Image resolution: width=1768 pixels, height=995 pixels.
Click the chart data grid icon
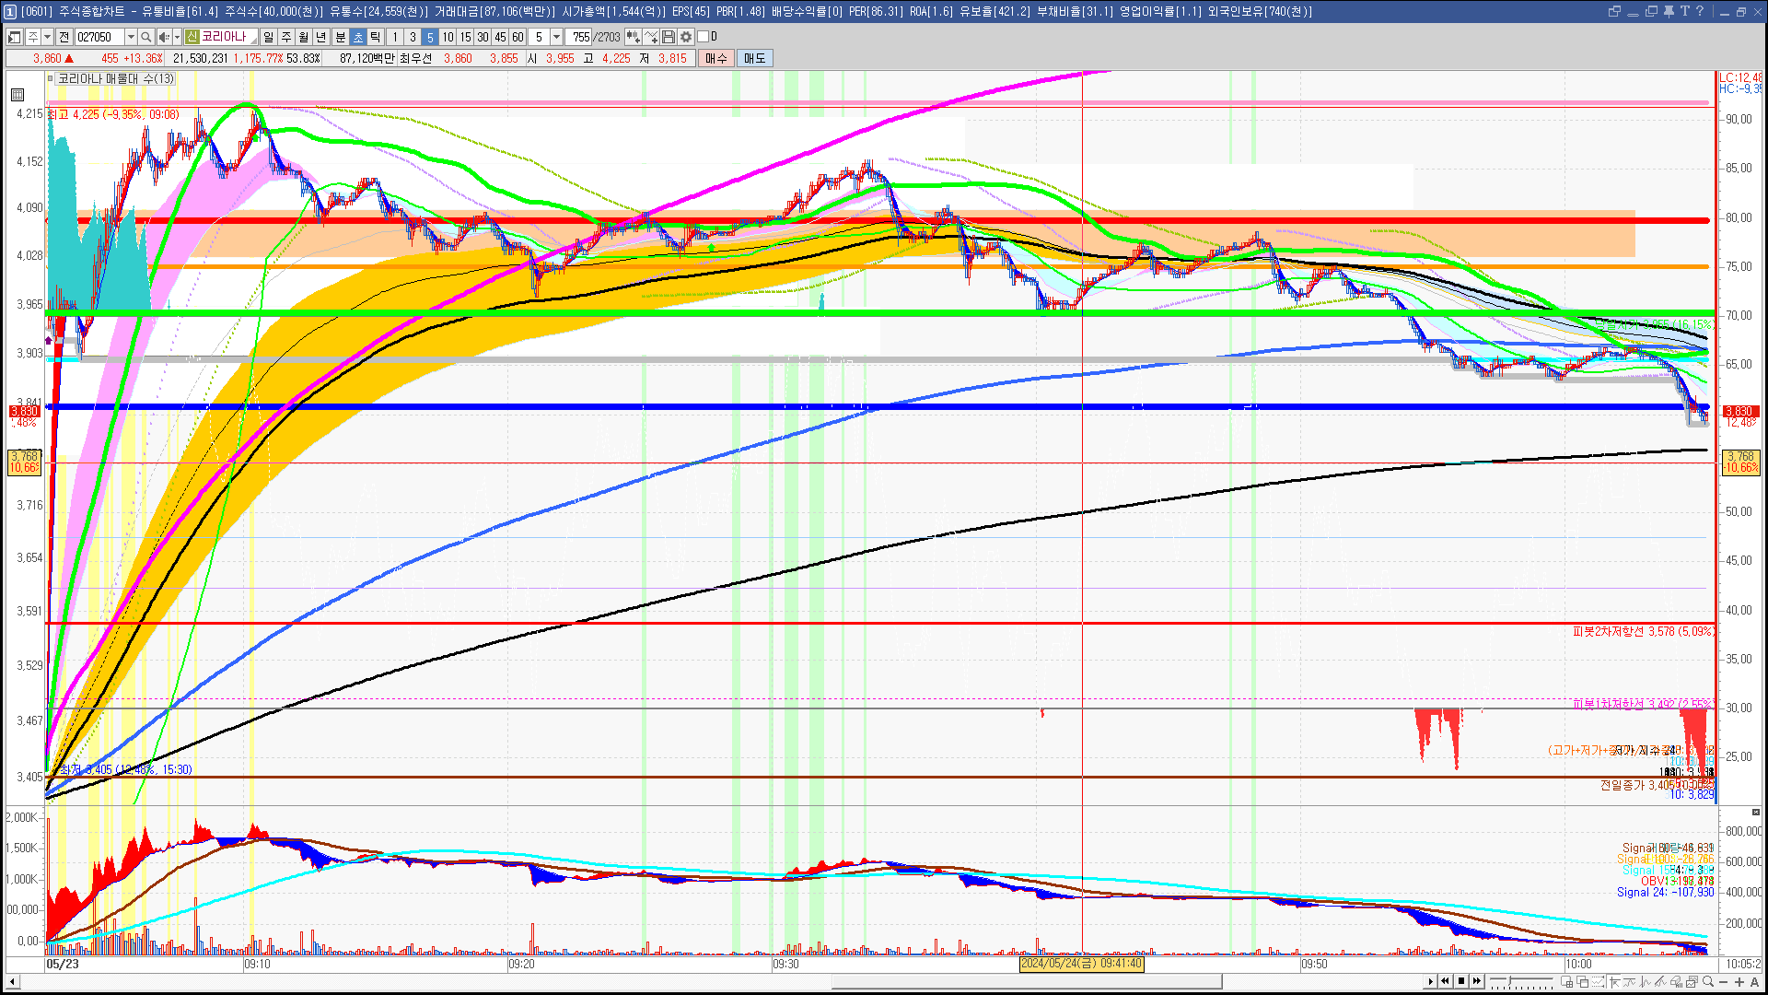coord(17,95)
